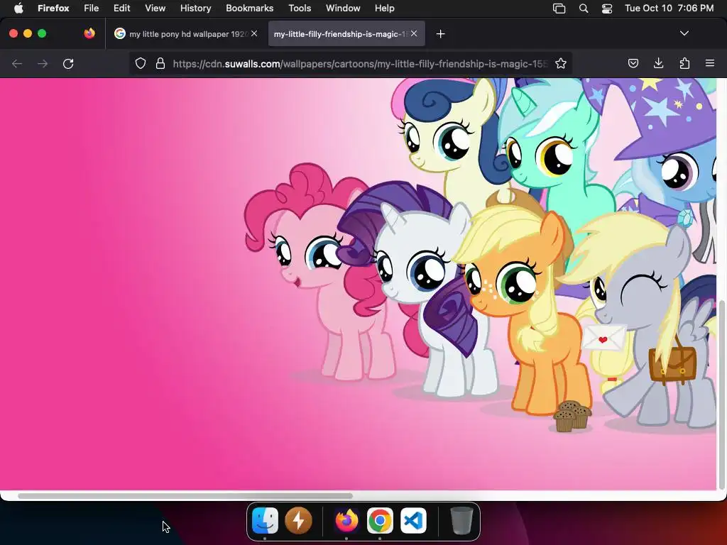The width and height of the screenshot is (727, 545).
Task: Open the Trash in the Dock
Action: pos(461,520)
